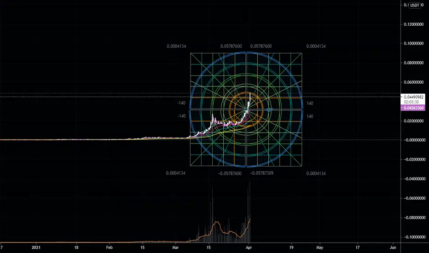Click the 0.02000000 price axis label
429x253 pixels.
click(x=413, y=121)
